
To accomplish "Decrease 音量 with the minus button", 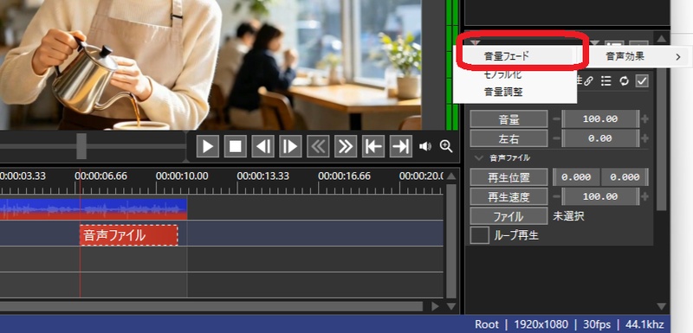I will (556, 119).
